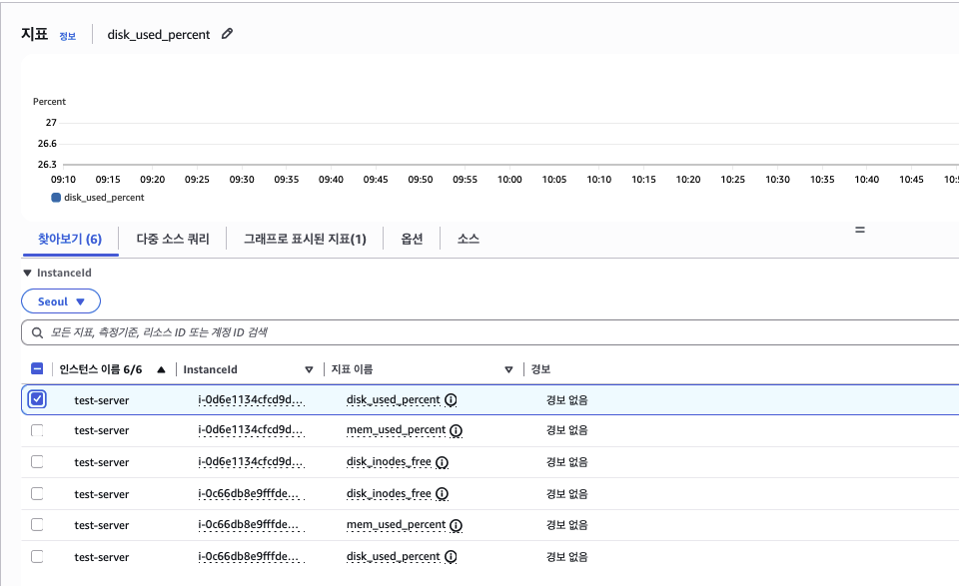The image size is (959, 586).
Task: Show info icon for disk_used_percent on i-0c66db8e9fffde
Action: (x=451, y=556)
